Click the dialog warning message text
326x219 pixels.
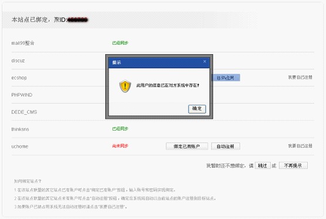168,85
